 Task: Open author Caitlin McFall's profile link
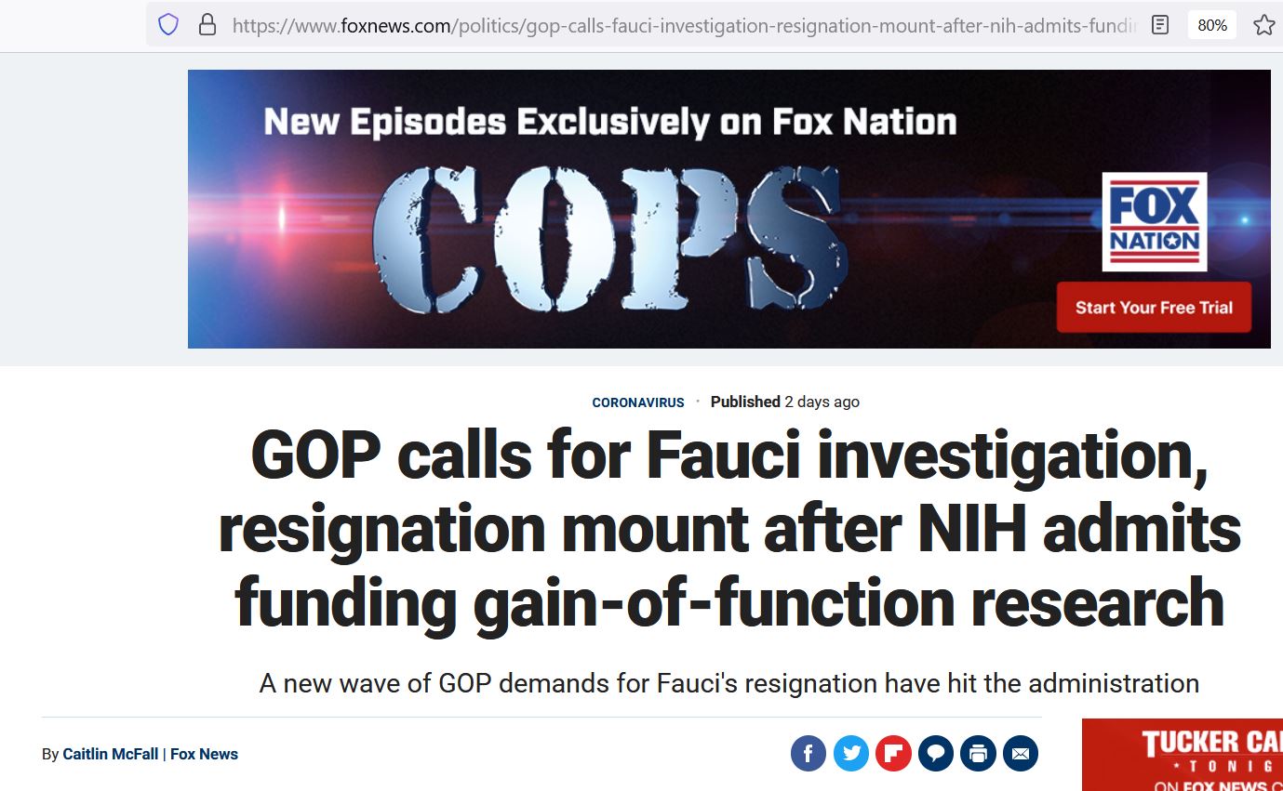click(x=111, y=754)
